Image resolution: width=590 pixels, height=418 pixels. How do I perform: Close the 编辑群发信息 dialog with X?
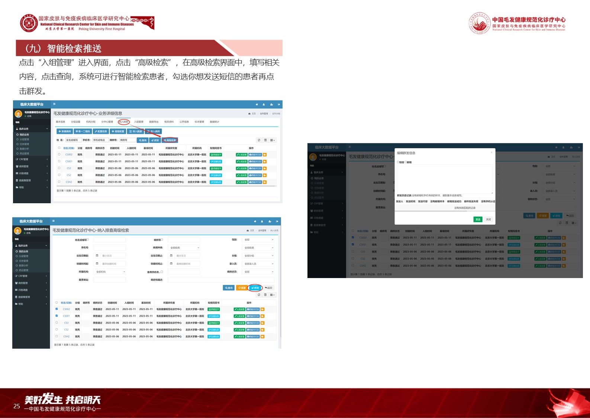491,153
